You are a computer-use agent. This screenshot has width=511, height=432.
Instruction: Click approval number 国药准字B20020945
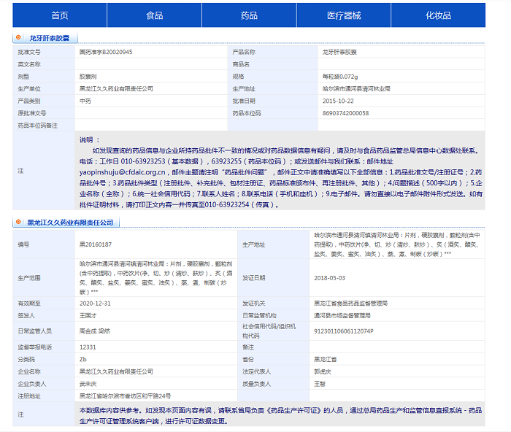(x=106, y=52)
